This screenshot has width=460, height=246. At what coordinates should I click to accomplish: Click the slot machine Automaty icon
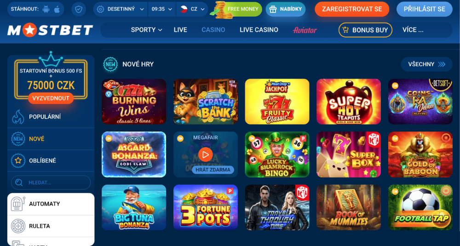tap(18, 204)
